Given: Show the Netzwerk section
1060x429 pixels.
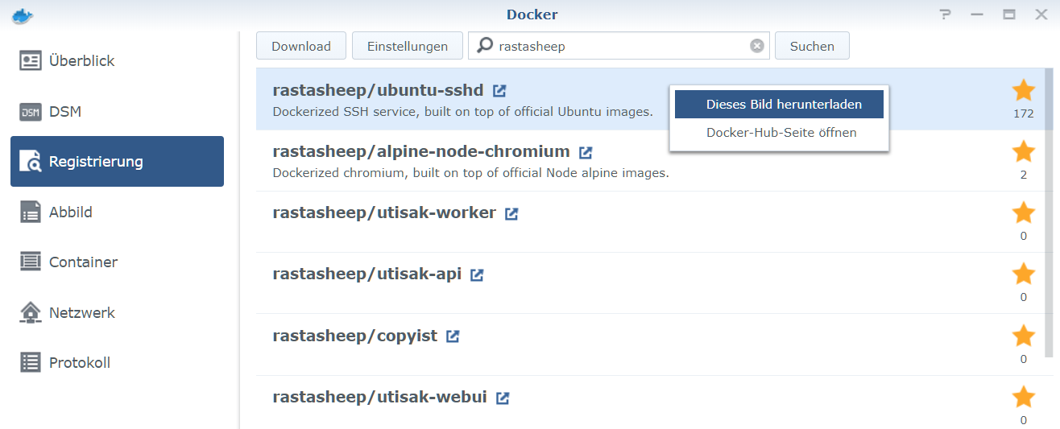Looking at the screenshot, I should click(117, 312).
